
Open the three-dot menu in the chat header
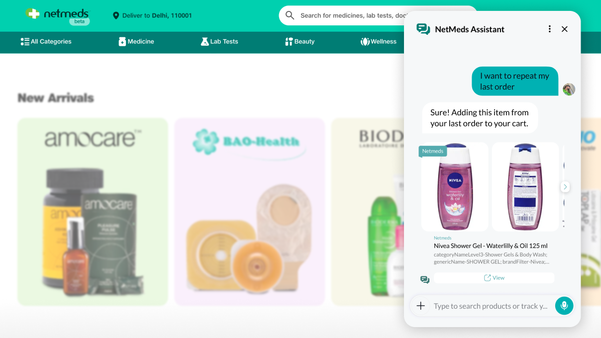[549, 29]
